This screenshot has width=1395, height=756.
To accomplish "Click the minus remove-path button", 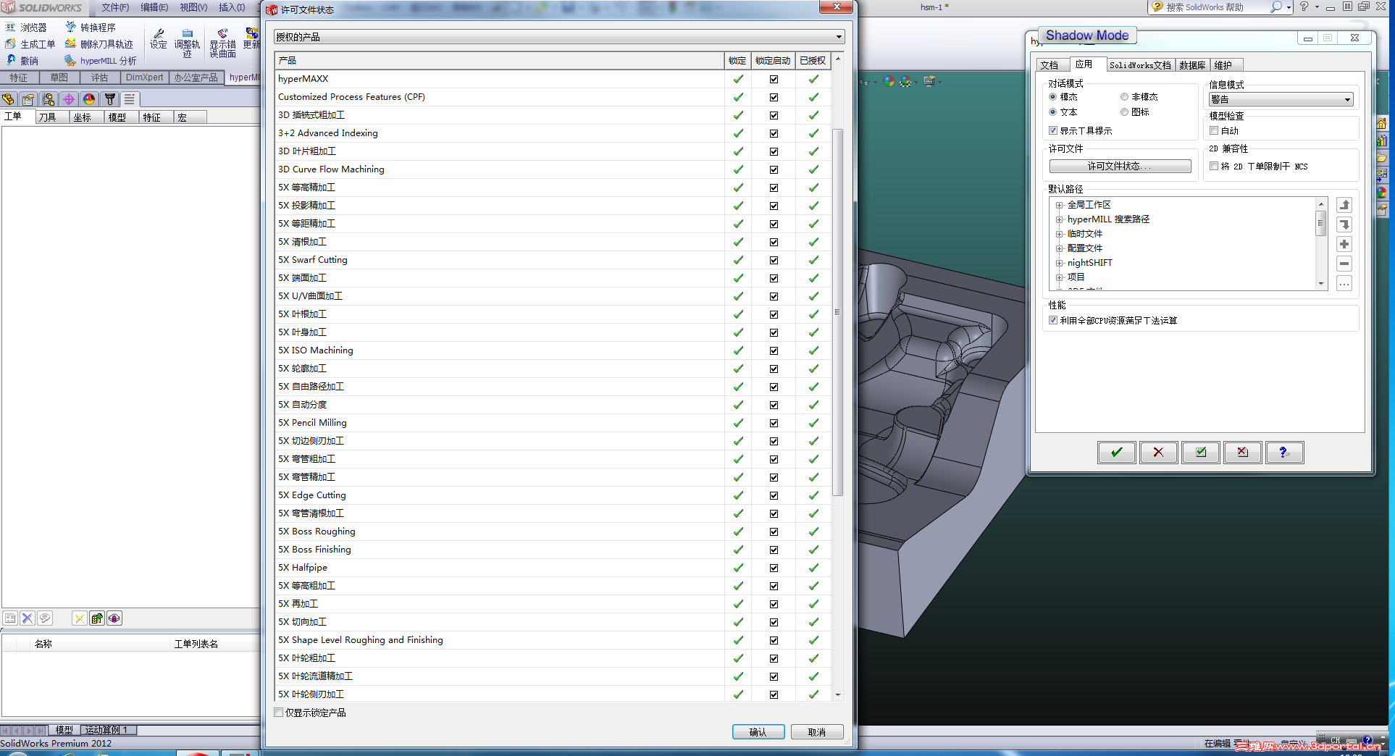I will coord(1344,264).
